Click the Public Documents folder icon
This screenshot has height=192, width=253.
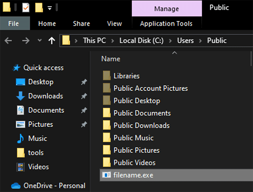pos(107,113)
